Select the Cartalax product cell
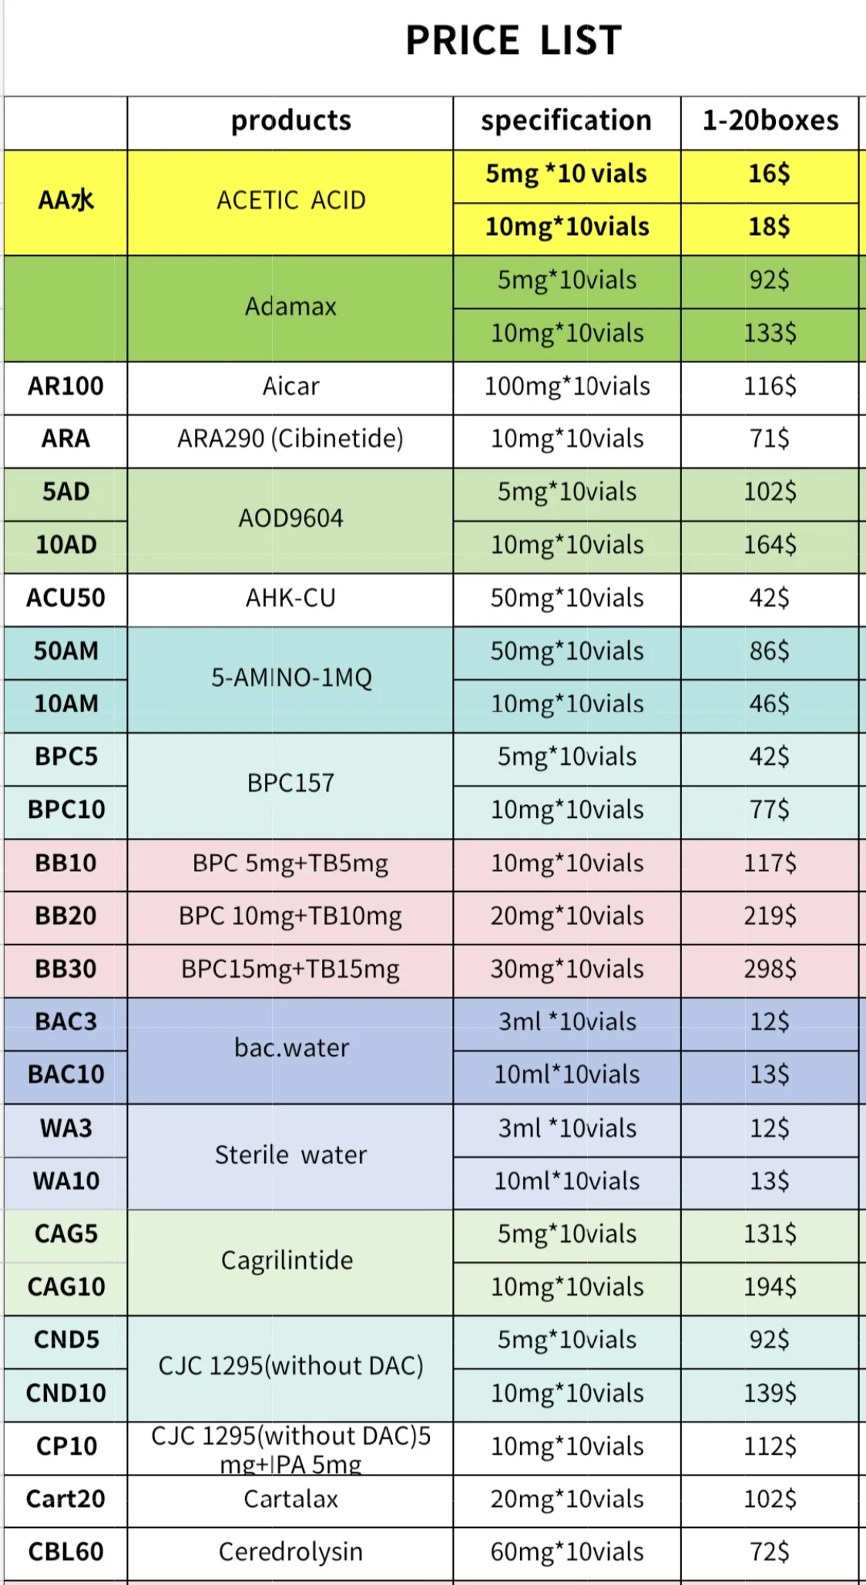Screen dimensions: 866x1585 (290, 1499)
